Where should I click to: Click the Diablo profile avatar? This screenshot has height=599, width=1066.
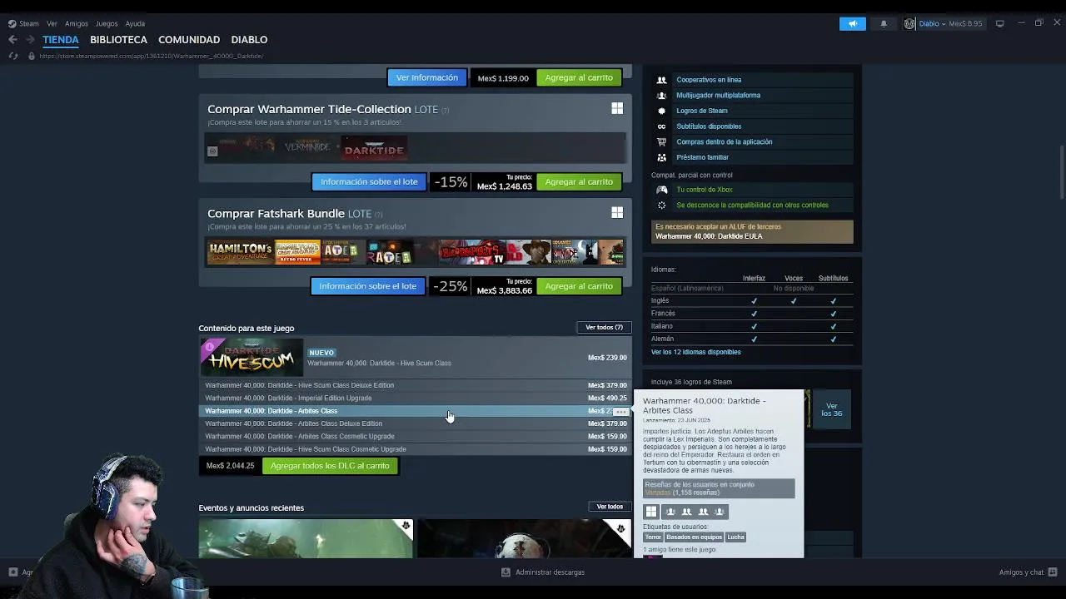tap(909, 23)
